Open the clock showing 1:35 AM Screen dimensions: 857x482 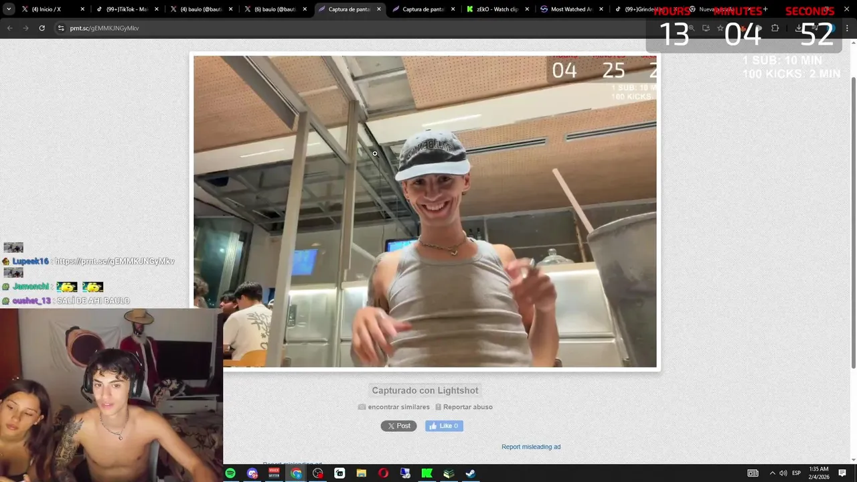coord(819,473)
